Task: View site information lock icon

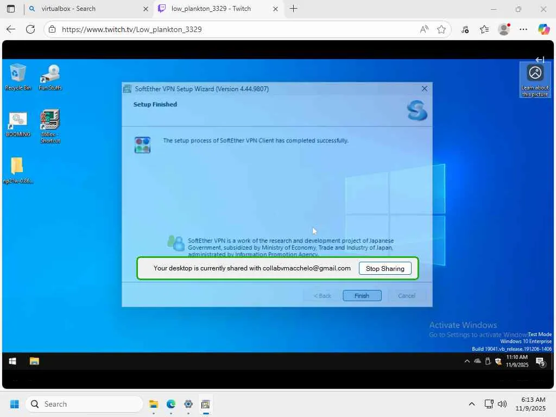Action: pyautogui.click(x=52, y=29)
